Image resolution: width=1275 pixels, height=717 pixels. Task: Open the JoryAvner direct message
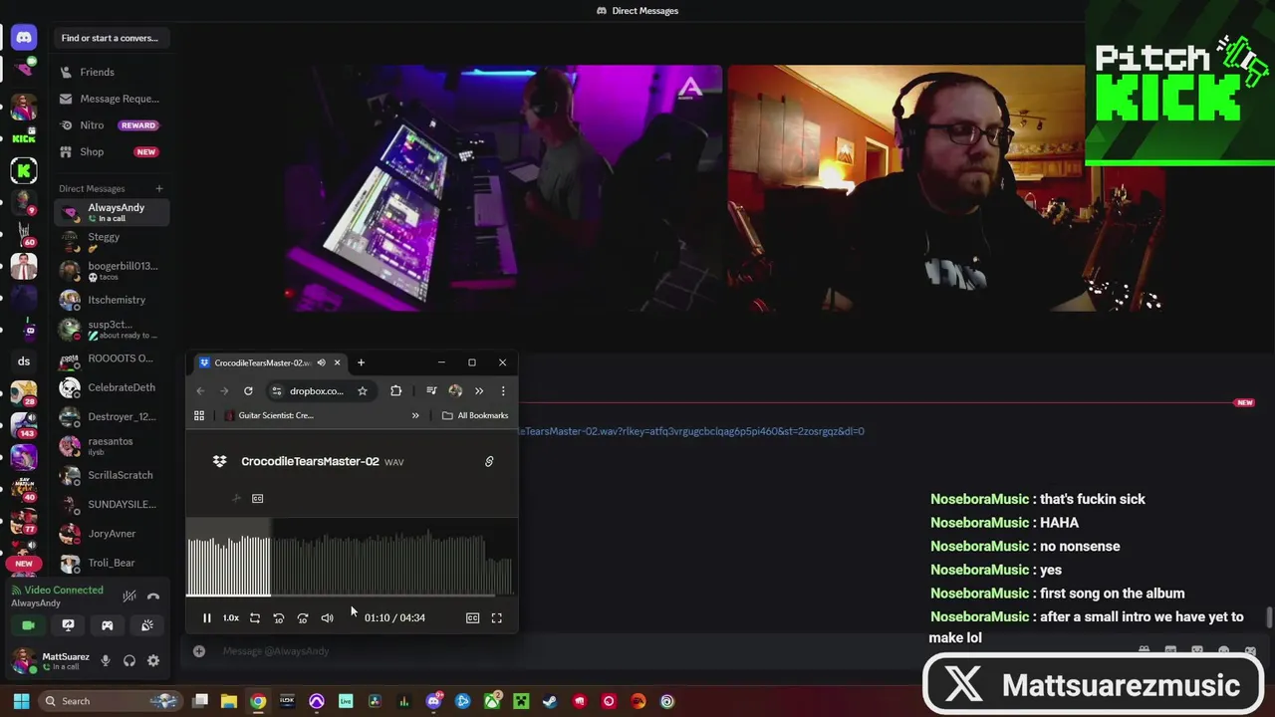pyautogui.click(x=112, y=534)
